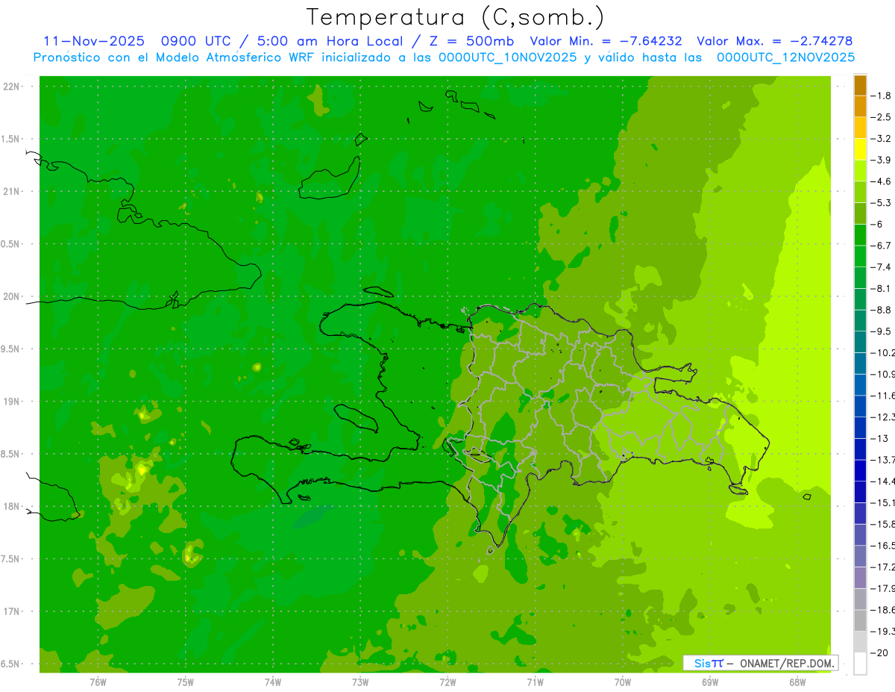895x692 pixels.
Task: Click the "0000UTC_10NOV2025" initialization time
Action: pos(507,57)
